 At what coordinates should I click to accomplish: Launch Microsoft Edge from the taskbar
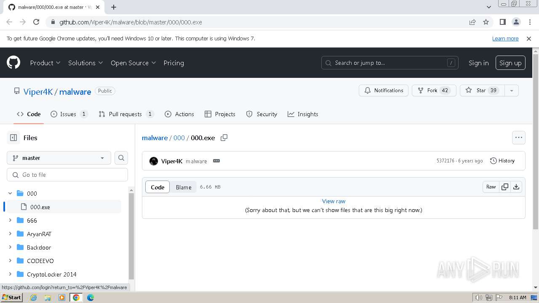(91, 298)
